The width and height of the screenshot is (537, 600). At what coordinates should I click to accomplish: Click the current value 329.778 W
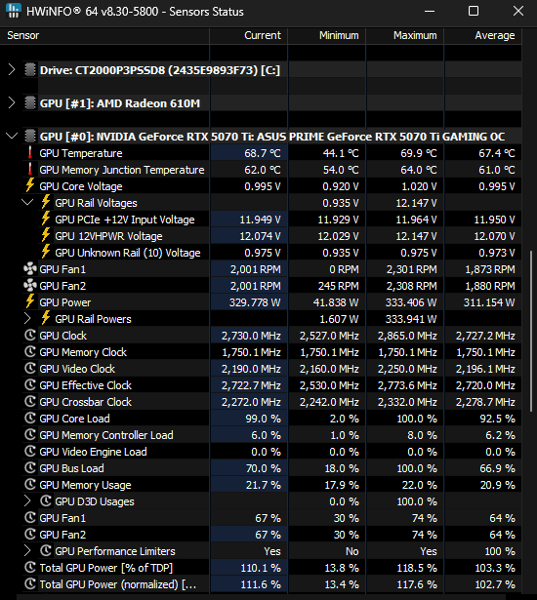(x=255, y=302)
